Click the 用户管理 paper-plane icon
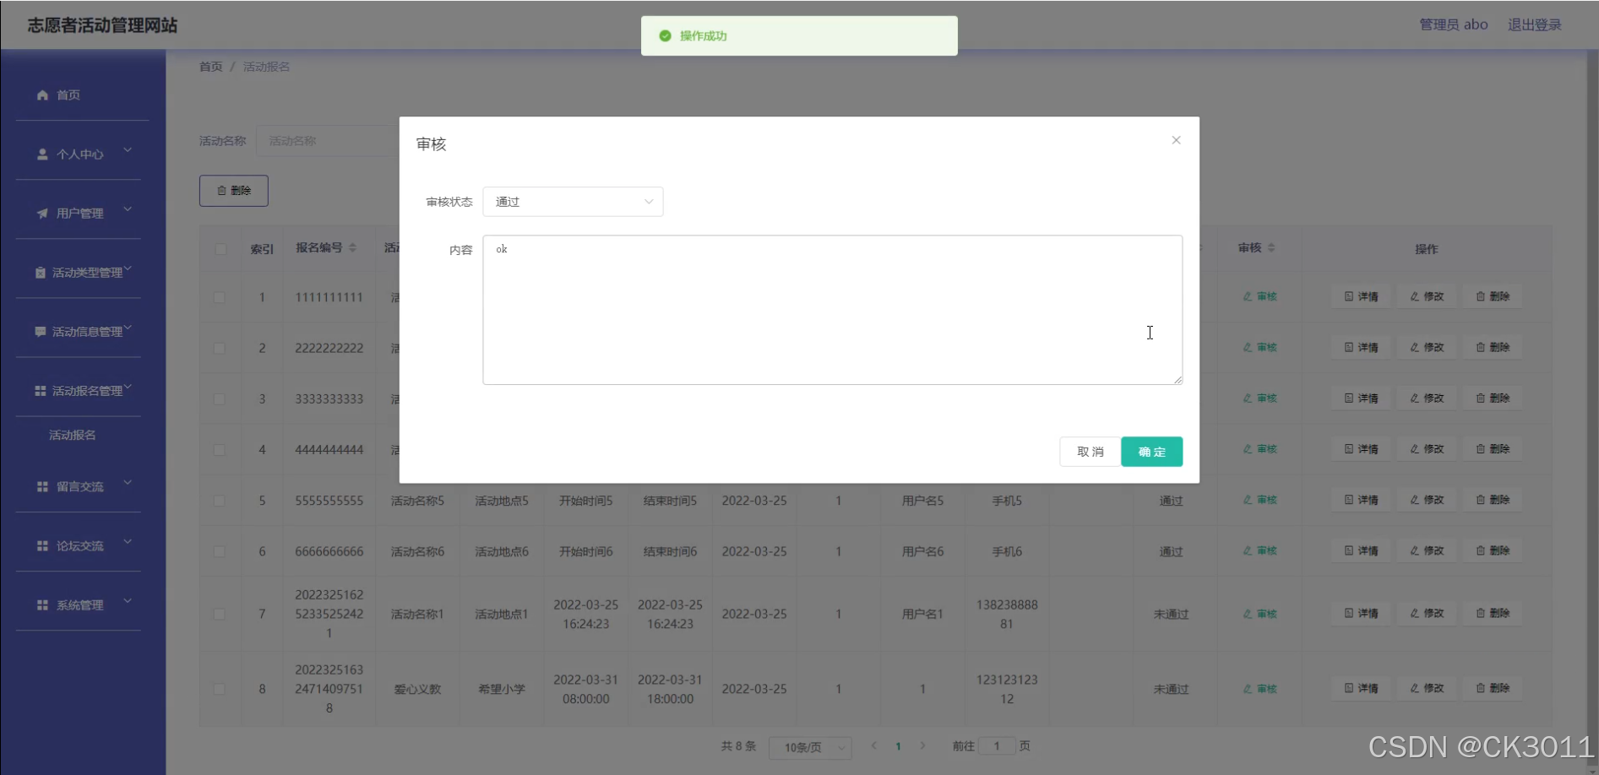The height and width of the screenshot is (775, 1599). [x=42, y=214]
